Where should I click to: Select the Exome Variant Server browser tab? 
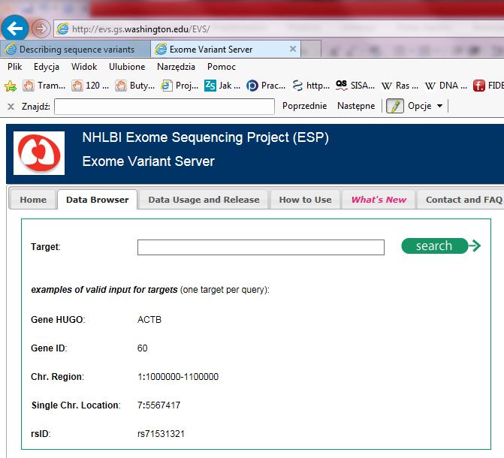pos(225,49)
